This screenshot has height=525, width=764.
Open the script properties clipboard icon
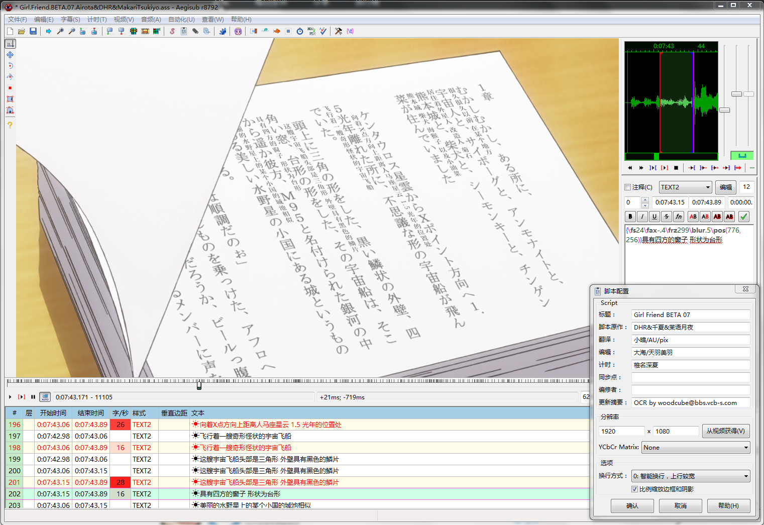(184, 31)
